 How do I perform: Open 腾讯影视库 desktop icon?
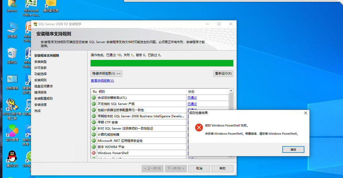51,6
